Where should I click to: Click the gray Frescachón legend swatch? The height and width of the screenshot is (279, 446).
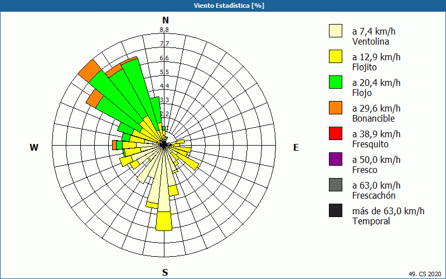(336, 185)
